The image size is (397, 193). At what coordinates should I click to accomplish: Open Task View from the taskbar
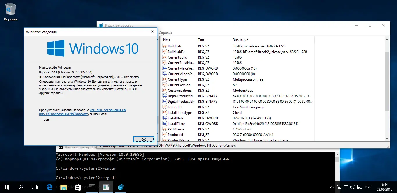coord(35,187)
